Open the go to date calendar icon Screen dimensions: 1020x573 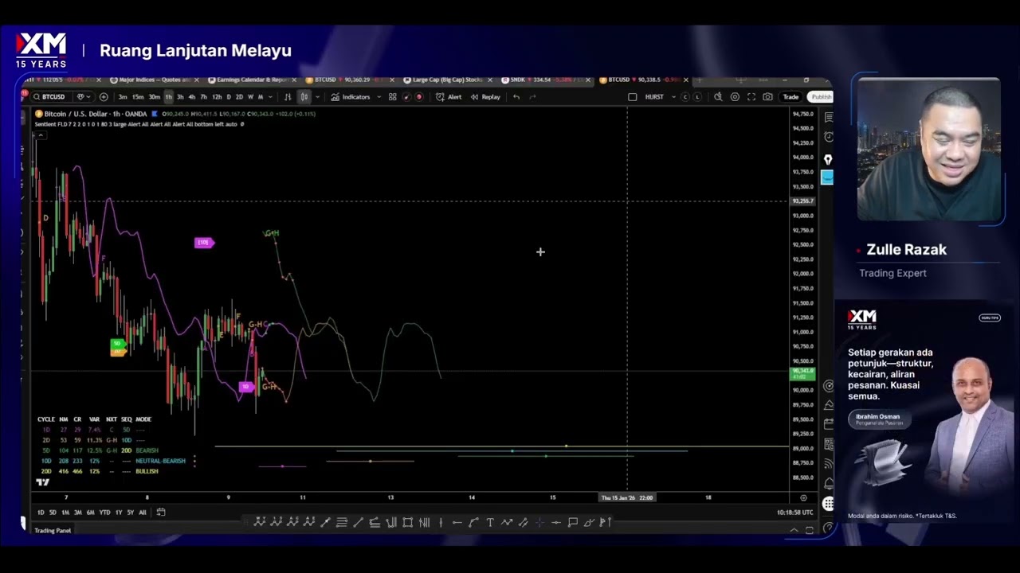click(161, 513)
